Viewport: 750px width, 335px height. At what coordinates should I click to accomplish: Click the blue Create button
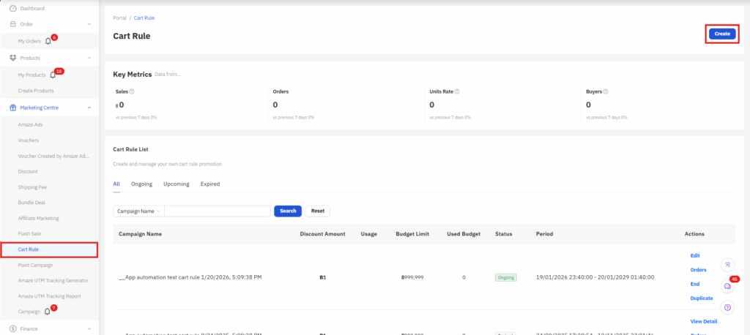click(722, 34)
